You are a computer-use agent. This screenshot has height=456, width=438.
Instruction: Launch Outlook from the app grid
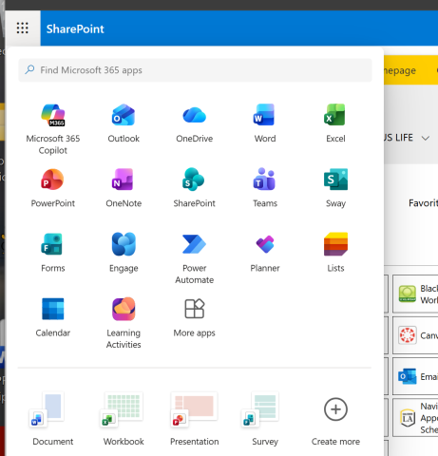(x=124, y=123)
